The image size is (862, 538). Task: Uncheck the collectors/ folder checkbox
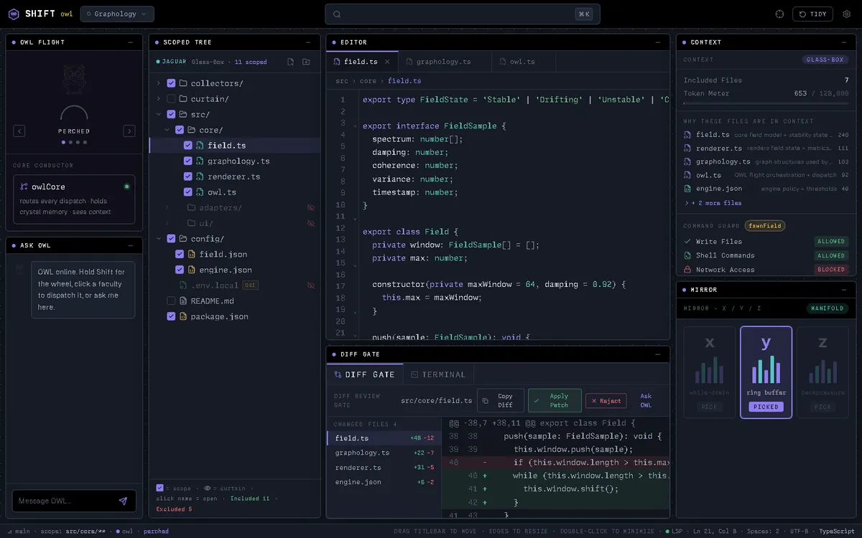tap(171, 83)
